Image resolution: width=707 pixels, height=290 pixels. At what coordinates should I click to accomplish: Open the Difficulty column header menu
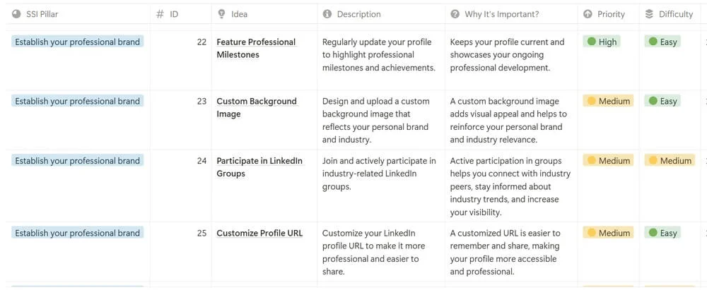click(x=676, y=14)
